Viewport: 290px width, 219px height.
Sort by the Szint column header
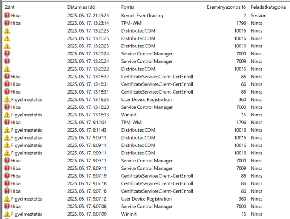(x=10, y=7)
